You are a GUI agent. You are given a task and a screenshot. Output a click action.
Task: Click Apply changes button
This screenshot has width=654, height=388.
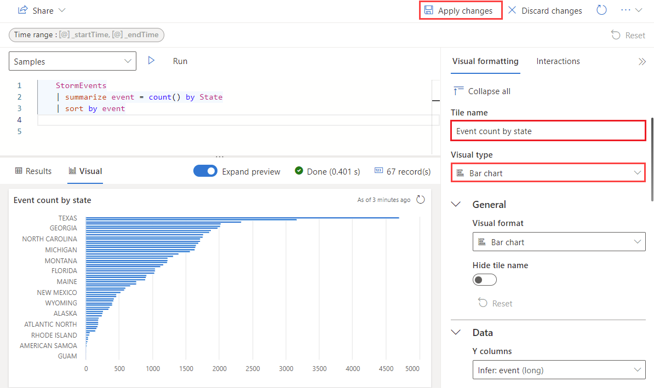point(461,10)
